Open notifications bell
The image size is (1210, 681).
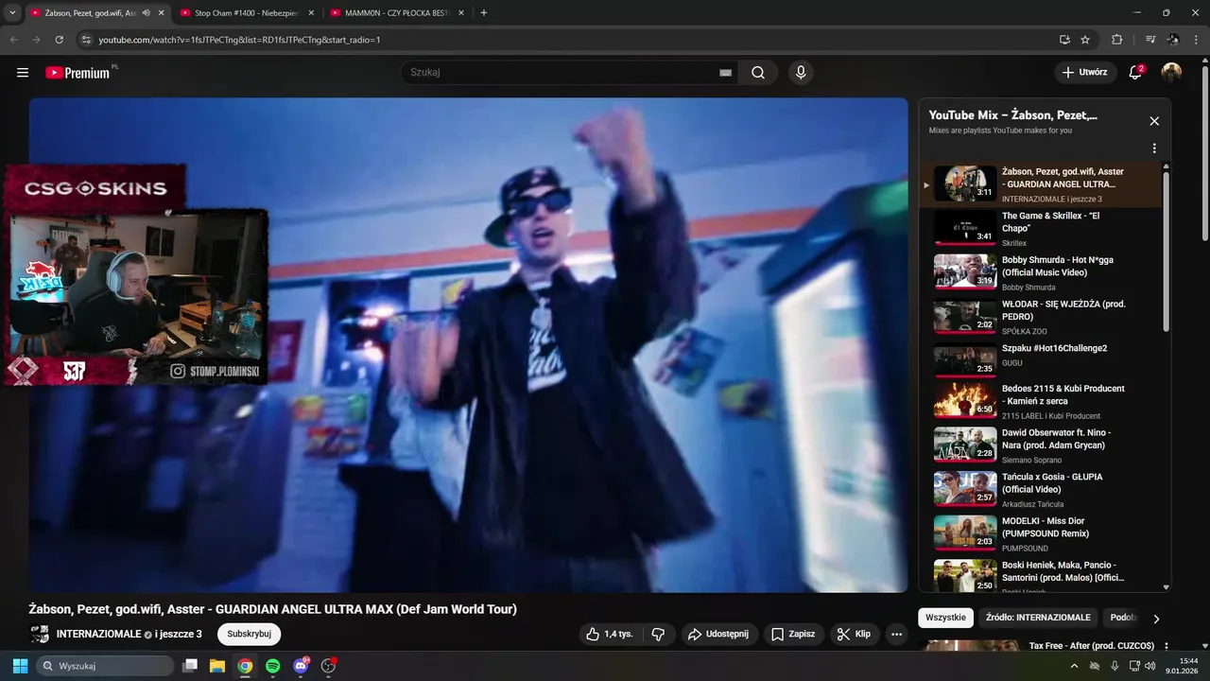[x=1135, y=73]
